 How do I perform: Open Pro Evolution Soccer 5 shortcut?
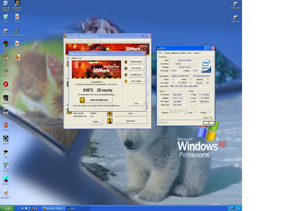click(17, 5)
